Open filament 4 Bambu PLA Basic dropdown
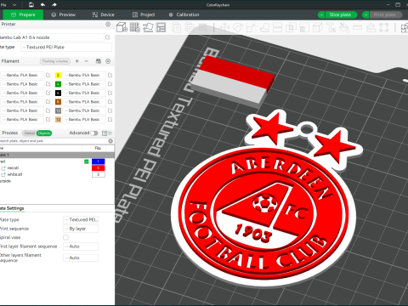The height and width of the screenshot is (306, 408). (x=84, y=84)
